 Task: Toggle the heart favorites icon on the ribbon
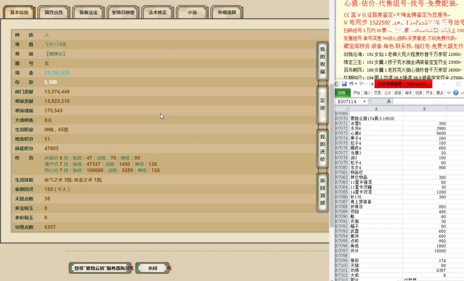tap(449, 93)
